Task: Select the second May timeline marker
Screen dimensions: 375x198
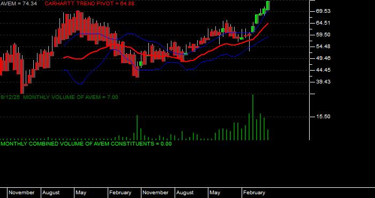Action: 215,193
